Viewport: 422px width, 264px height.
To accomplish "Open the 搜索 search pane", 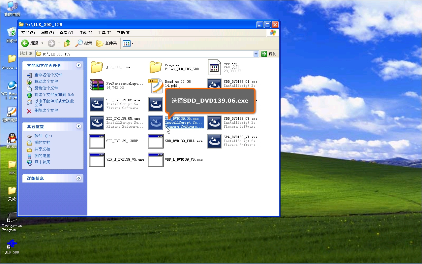I will 84,43.
